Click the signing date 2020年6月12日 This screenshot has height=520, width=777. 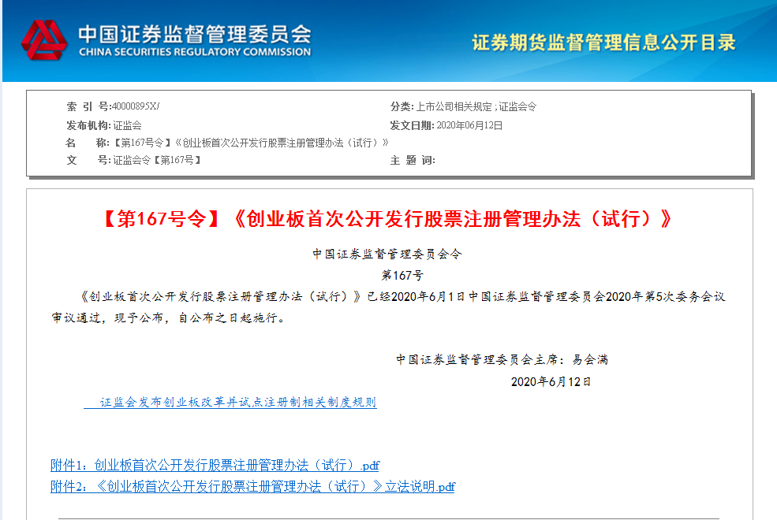tap(551, 382)
